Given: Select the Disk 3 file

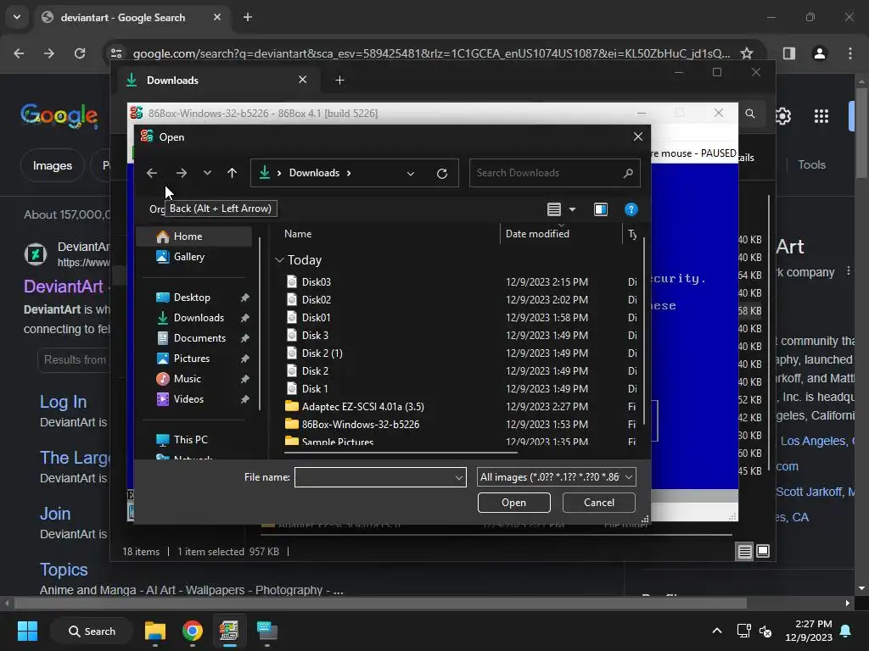Looking at the screenshot, I should 315,335.
